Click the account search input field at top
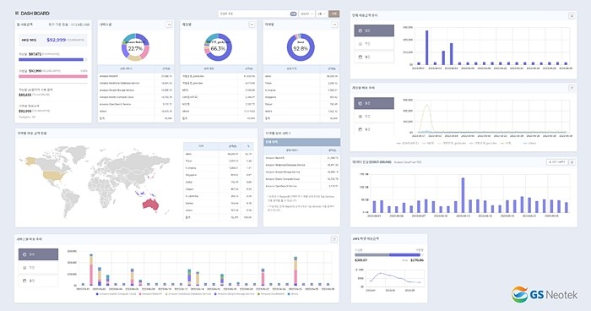The image size is (591, 311). [x=253, y=14]
